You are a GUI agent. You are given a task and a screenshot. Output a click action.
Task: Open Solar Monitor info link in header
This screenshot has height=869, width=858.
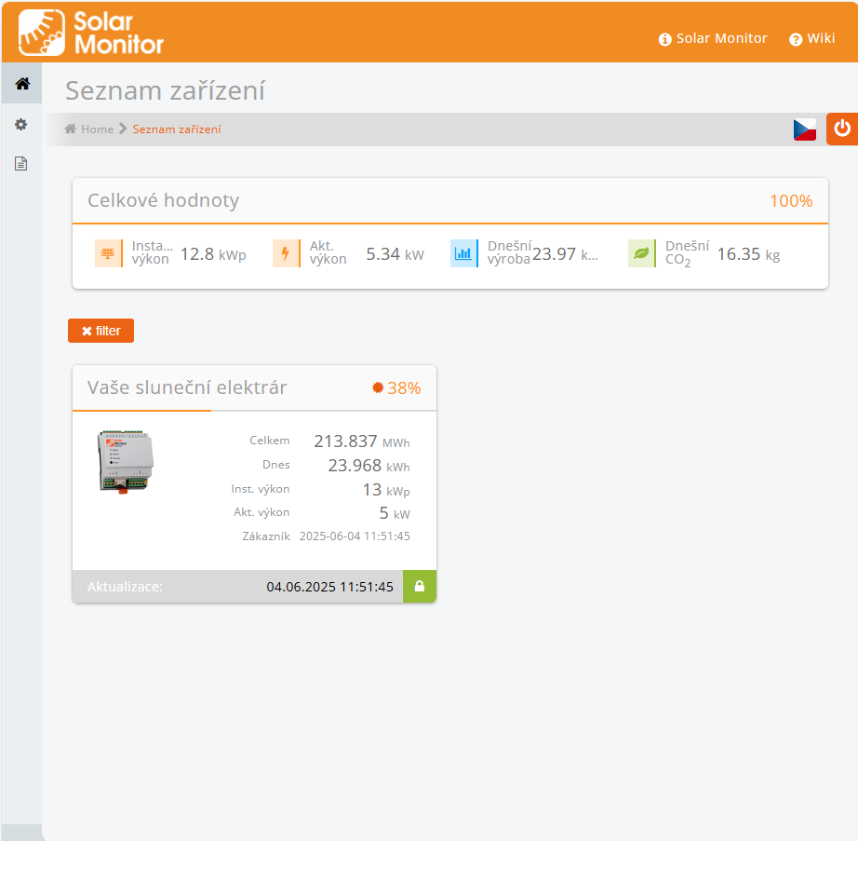click(713, 39)
